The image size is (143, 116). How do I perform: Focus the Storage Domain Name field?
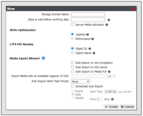pos(88,15)
